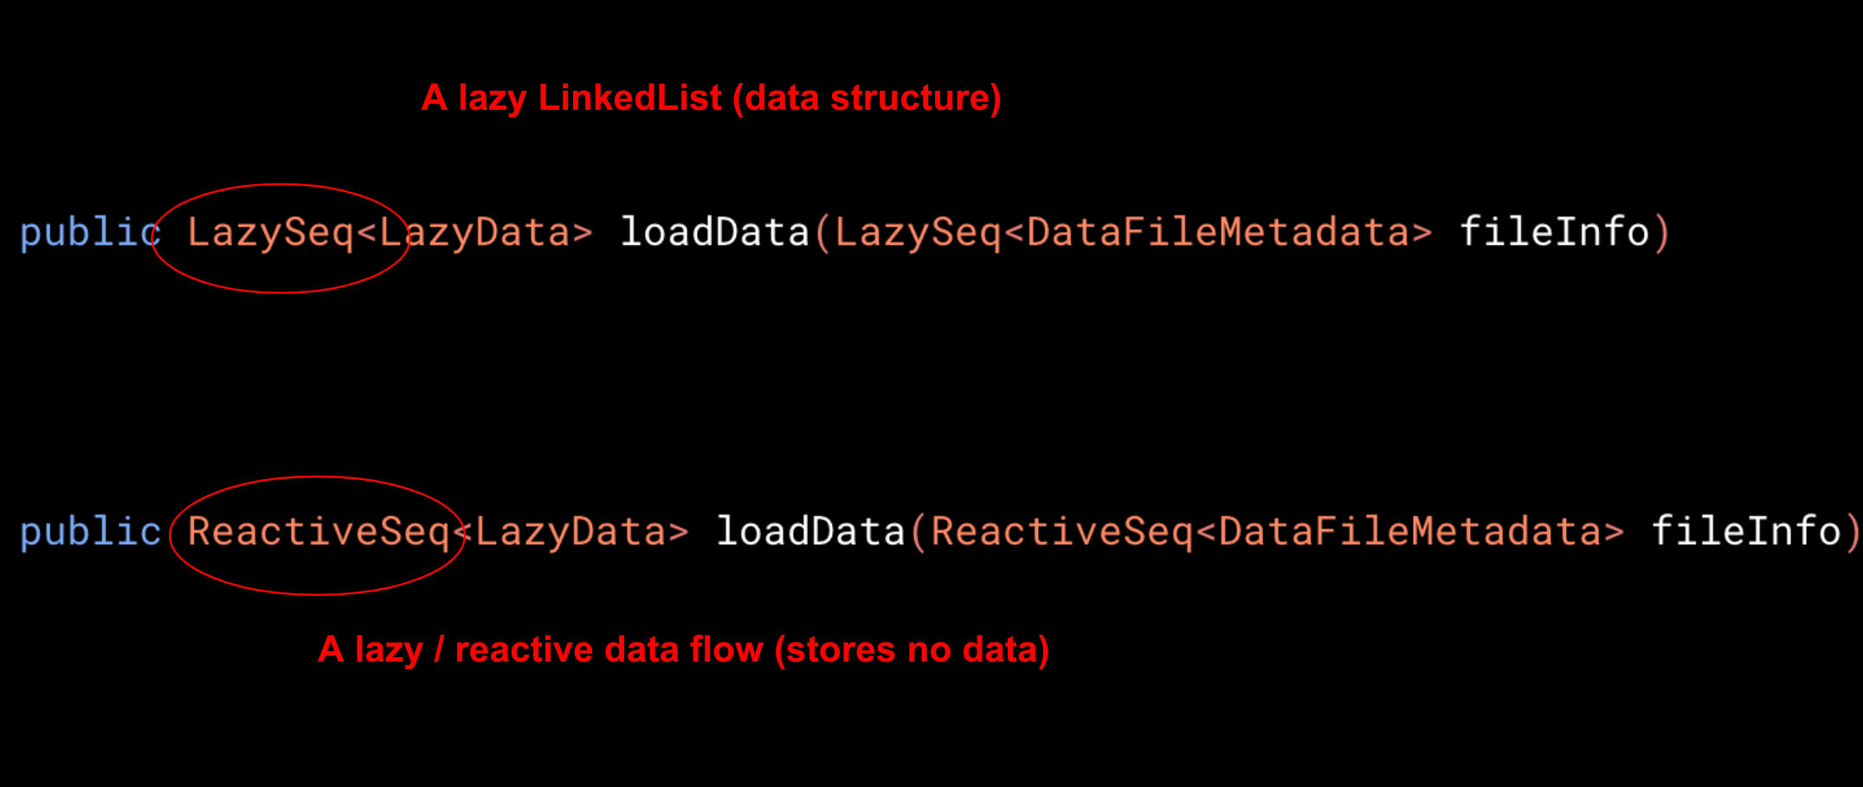1863x787 pixels.
Task: Click the first 'public' keyword
Action: pos(90,234)
